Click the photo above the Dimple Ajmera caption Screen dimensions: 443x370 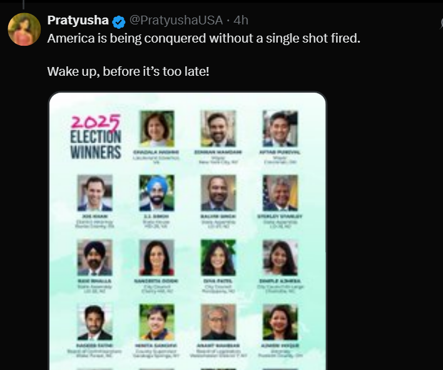pos(280,258)
